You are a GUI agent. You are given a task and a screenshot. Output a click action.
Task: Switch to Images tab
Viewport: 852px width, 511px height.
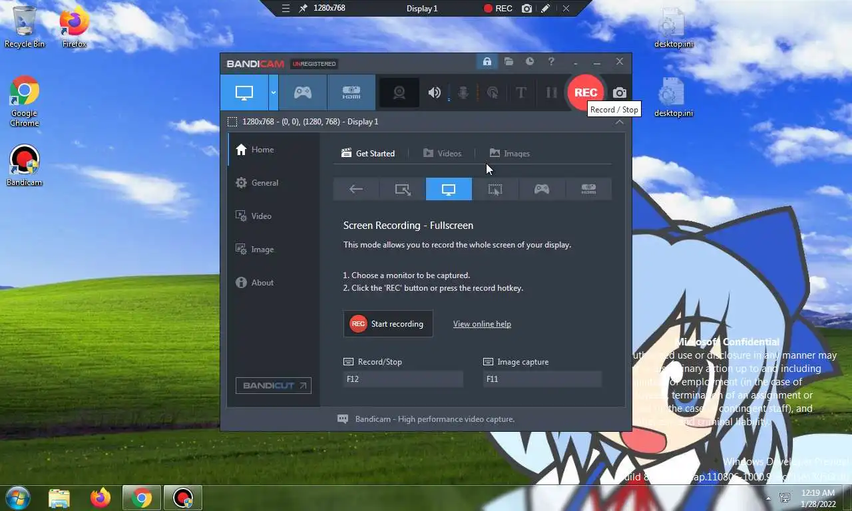[509, 154]
